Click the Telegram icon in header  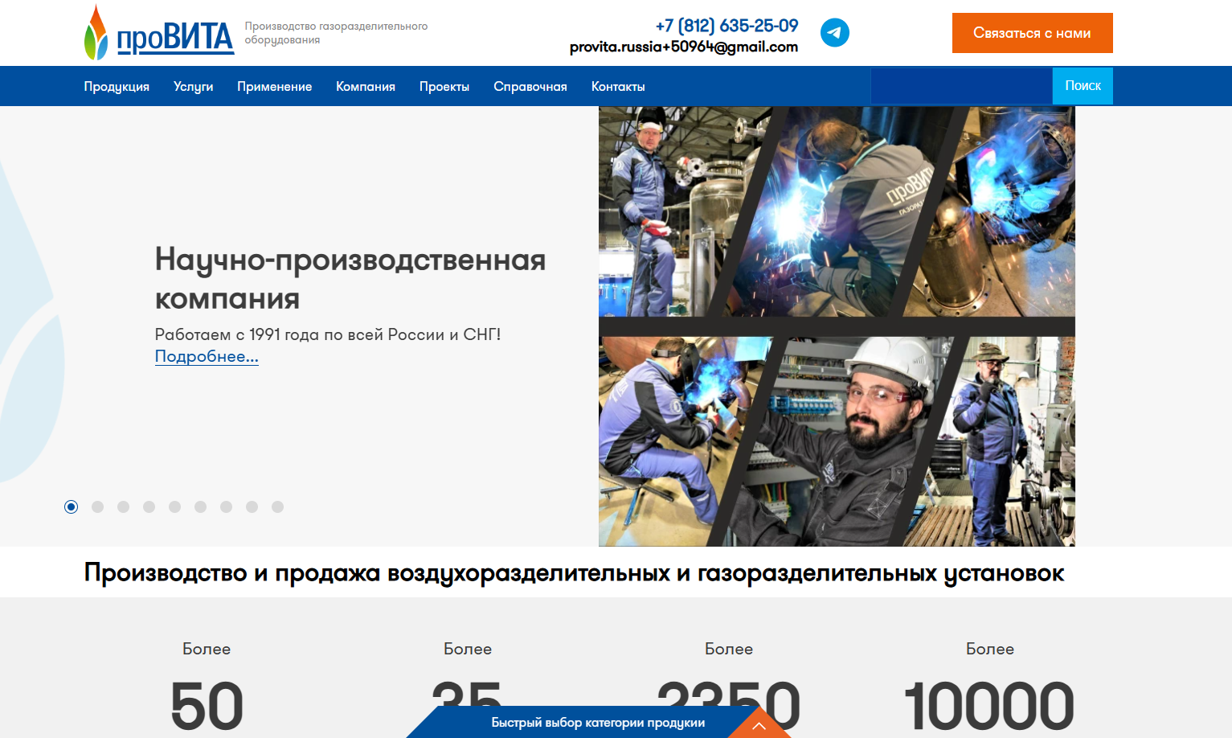tap(834, 33)
